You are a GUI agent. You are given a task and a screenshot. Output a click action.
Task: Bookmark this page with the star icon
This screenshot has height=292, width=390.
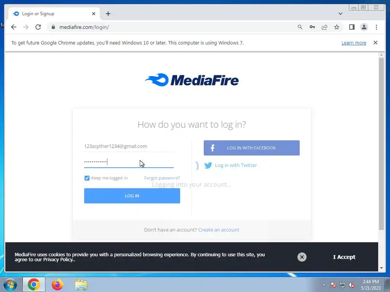click(337, 27)
